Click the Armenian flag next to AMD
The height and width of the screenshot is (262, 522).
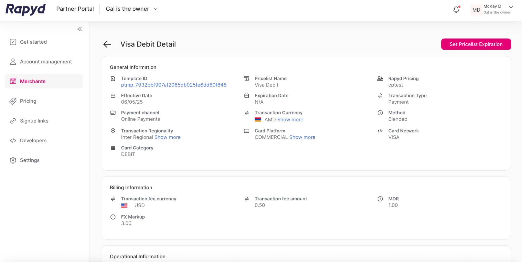point(258,119)
